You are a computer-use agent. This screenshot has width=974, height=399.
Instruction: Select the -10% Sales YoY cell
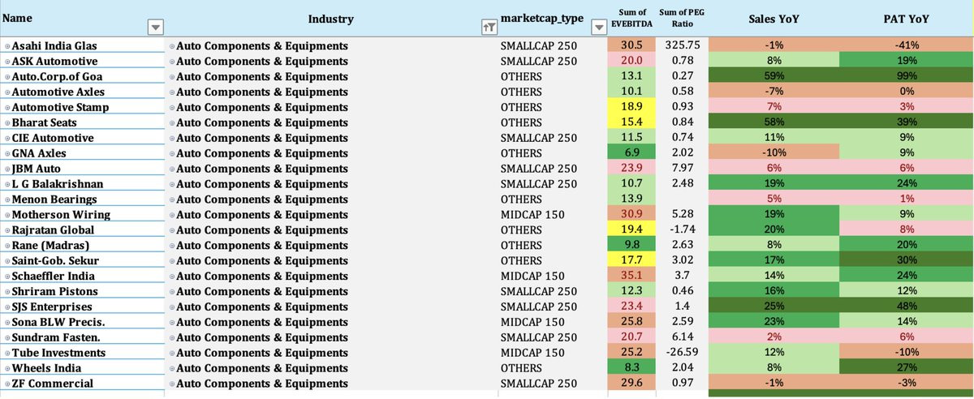pyautogui.click(x=774, y=154)
